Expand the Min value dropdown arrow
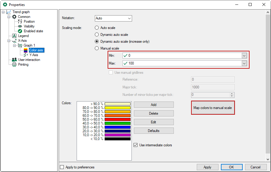The height and width of the screenshot is (172, 271). 244,56
